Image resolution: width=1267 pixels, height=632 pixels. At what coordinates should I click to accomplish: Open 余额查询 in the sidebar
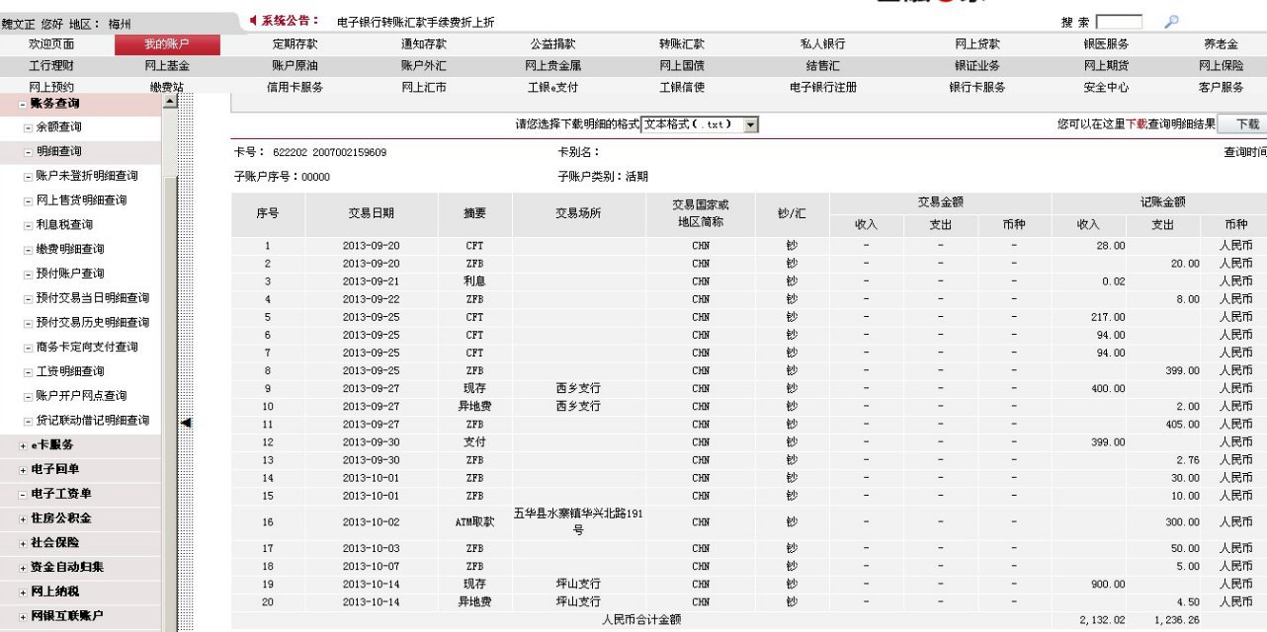point(59,127)
